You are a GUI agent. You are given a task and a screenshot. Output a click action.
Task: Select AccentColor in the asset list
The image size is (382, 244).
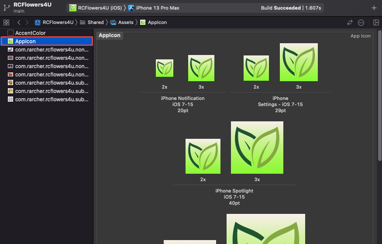coord(47,33)
